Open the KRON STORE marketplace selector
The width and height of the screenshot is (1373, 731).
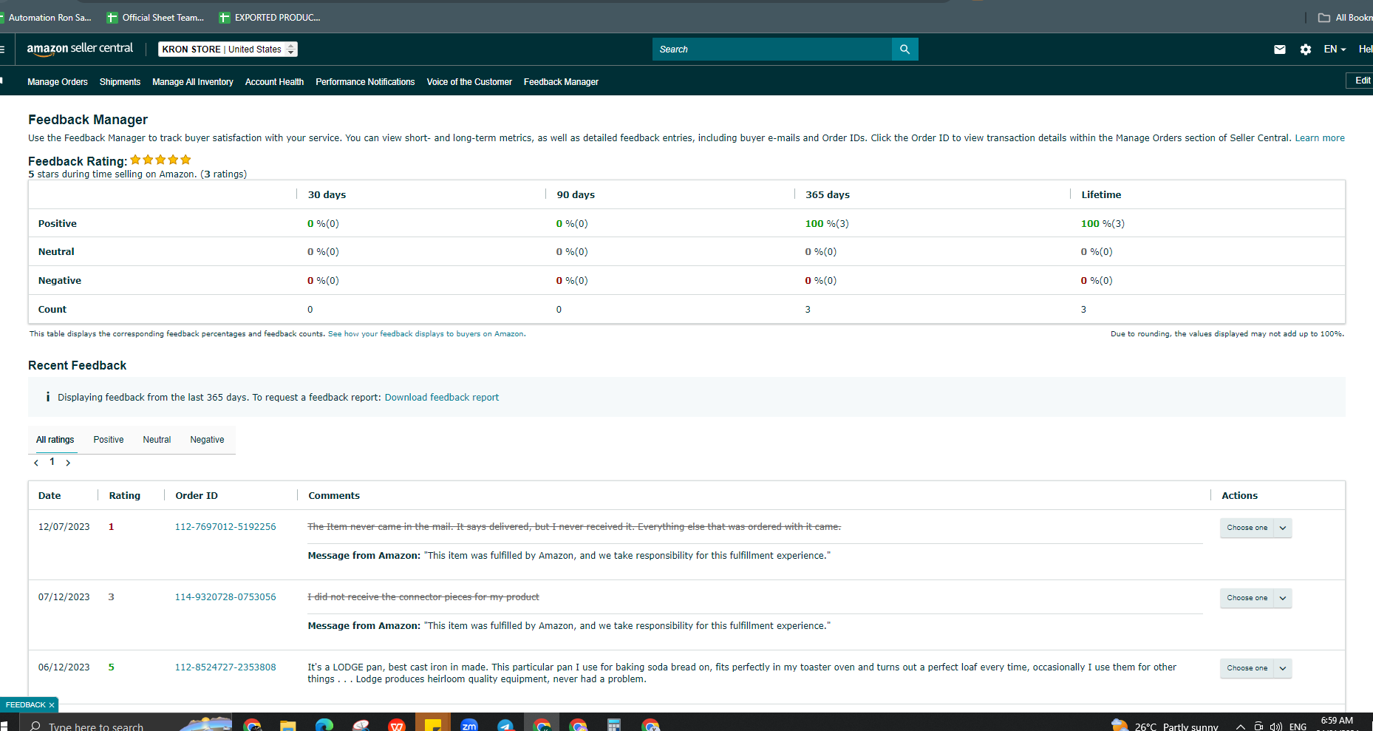coord(228,50)
